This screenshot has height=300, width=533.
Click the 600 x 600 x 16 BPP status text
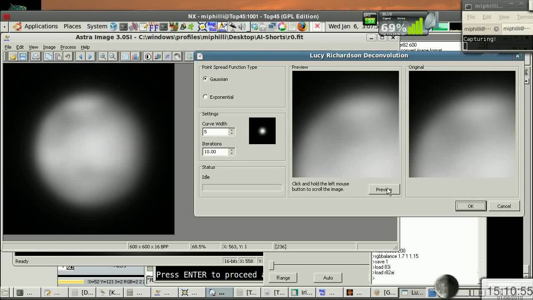[149, 247]
